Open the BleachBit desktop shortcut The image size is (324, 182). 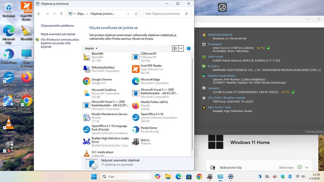[x=26, y=33]
